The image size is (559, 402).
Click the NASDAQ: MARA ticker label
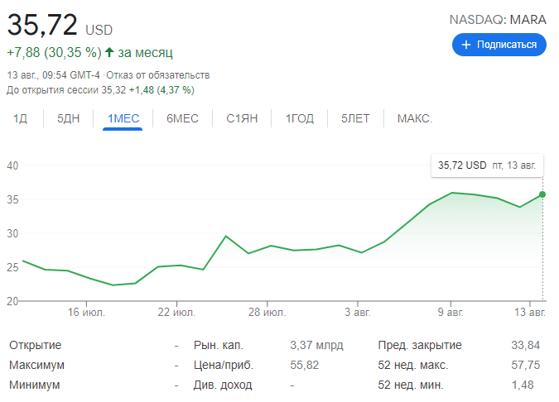[x=498, y=19]
